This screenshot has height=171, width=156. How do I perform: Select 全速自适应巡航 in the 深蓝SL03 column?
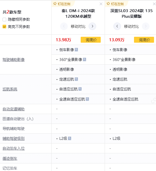click(125, 99)
